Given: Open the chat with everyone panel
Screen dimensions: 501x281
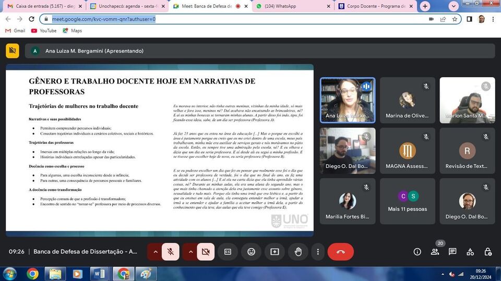Looking at the screenshot, I should pyautogui.click(x=452, y=252).
